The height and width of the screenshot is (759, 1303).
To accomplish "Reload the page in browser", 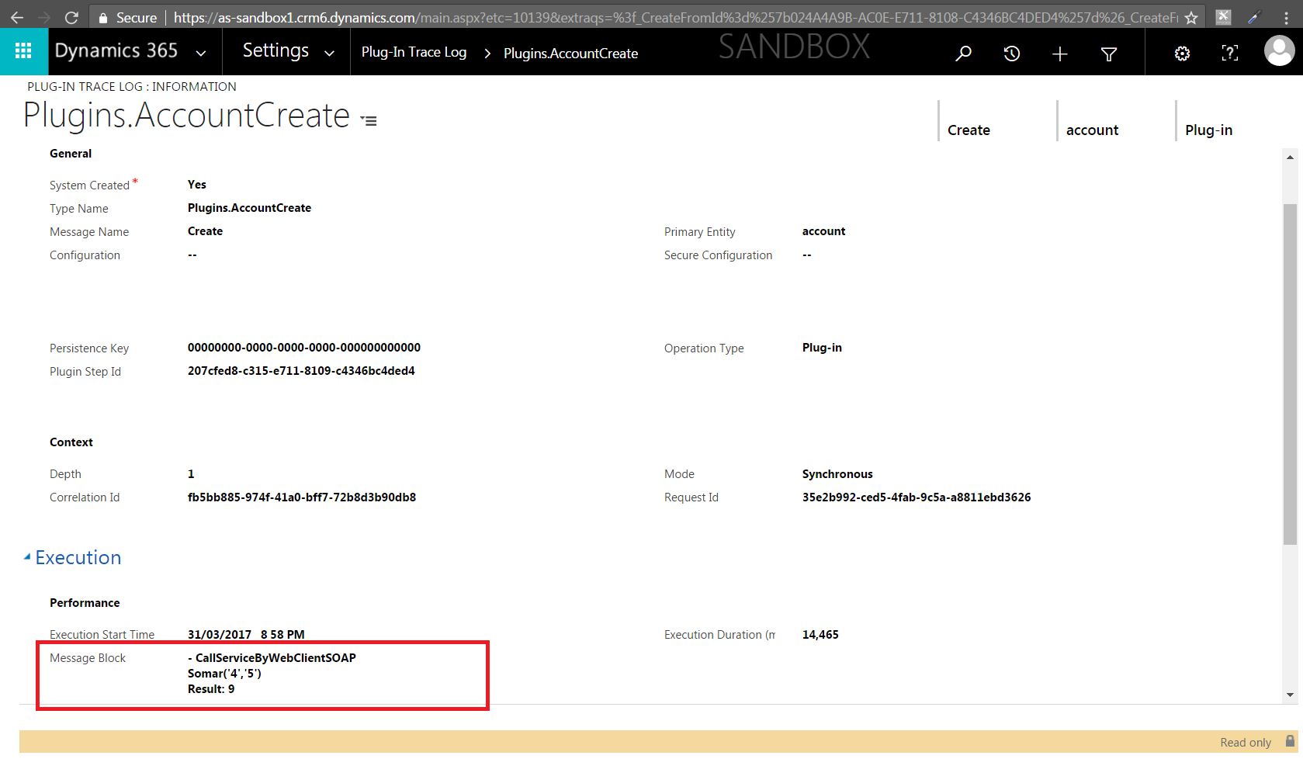I will coord(71,17).
